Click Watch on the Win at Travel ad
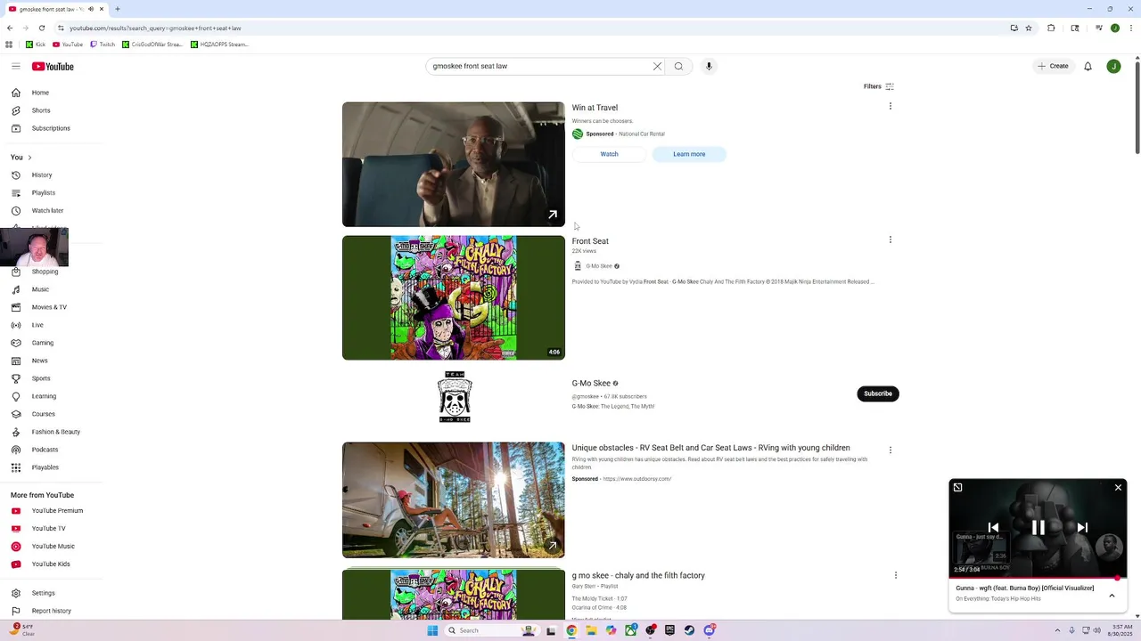The image size is (1141, 641). pos(609,154)
